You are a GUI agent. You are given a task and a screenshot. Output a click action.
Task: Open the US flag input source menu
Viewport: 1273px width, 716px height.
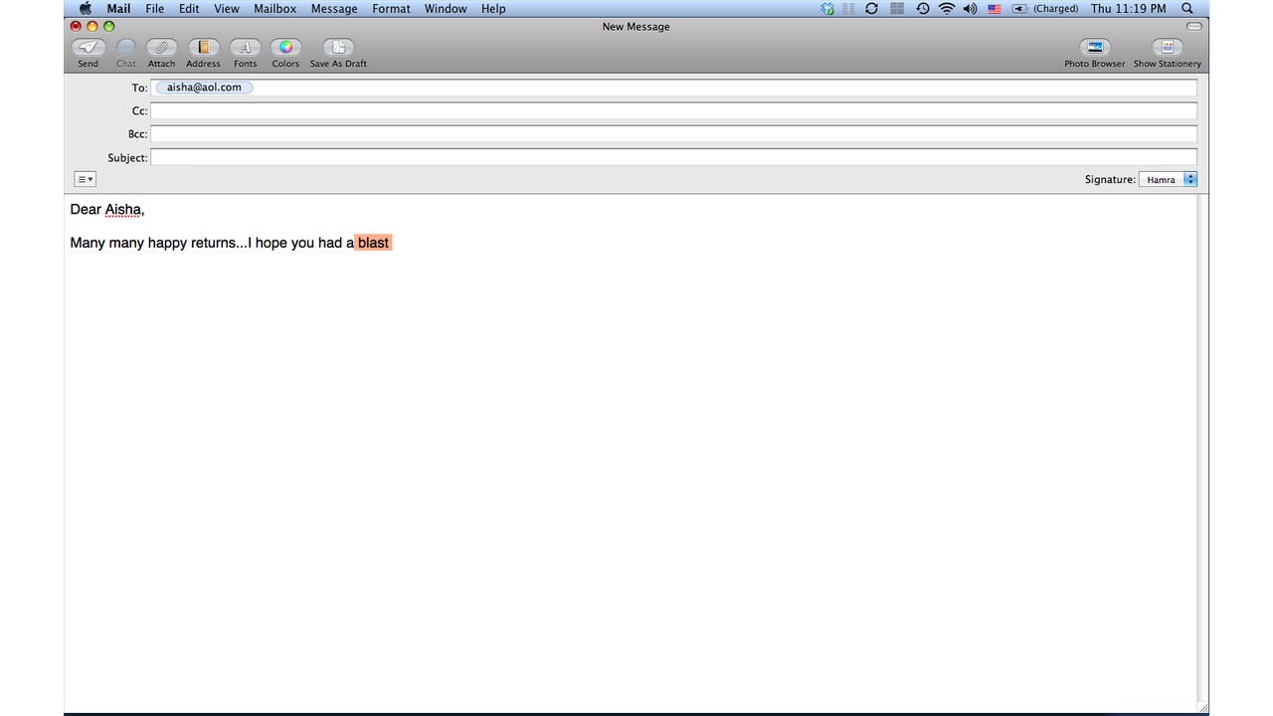point(994,9)
